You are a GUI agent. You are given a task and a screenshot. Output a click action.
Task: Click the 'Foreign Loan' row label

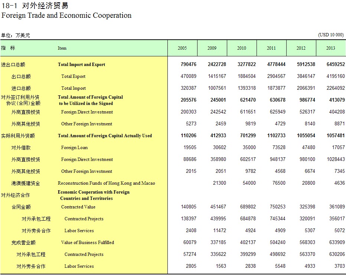click(74, 148)
